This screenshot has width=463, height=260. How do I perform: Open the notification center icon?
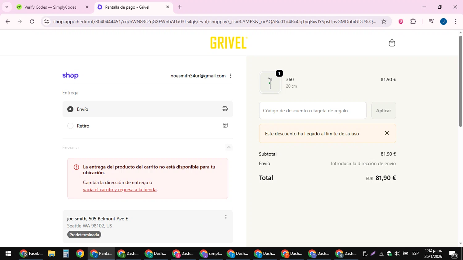tap(453, 254)
